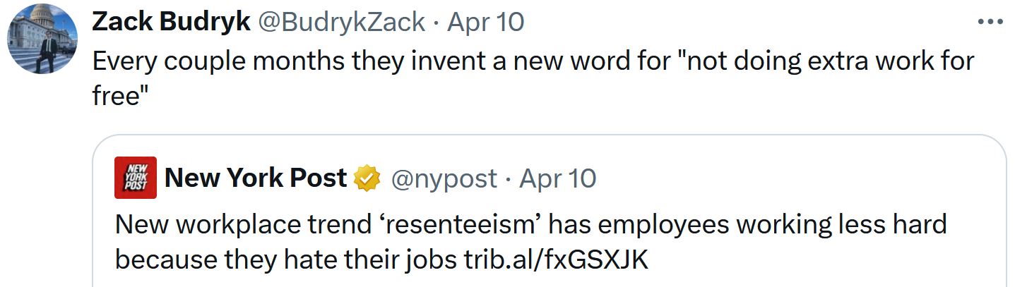Viewport: 1015px width, 287px height.
Task: Click the New York Post logo avatar
Action: (x=135, y=178)
